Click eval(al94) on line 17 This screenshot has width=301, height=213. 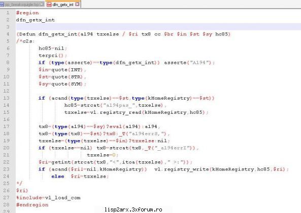pyautogui.click(x=124, y=126)
